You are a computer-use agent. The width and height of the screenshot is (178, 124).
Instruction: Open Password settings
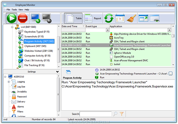tap(22, 97)
